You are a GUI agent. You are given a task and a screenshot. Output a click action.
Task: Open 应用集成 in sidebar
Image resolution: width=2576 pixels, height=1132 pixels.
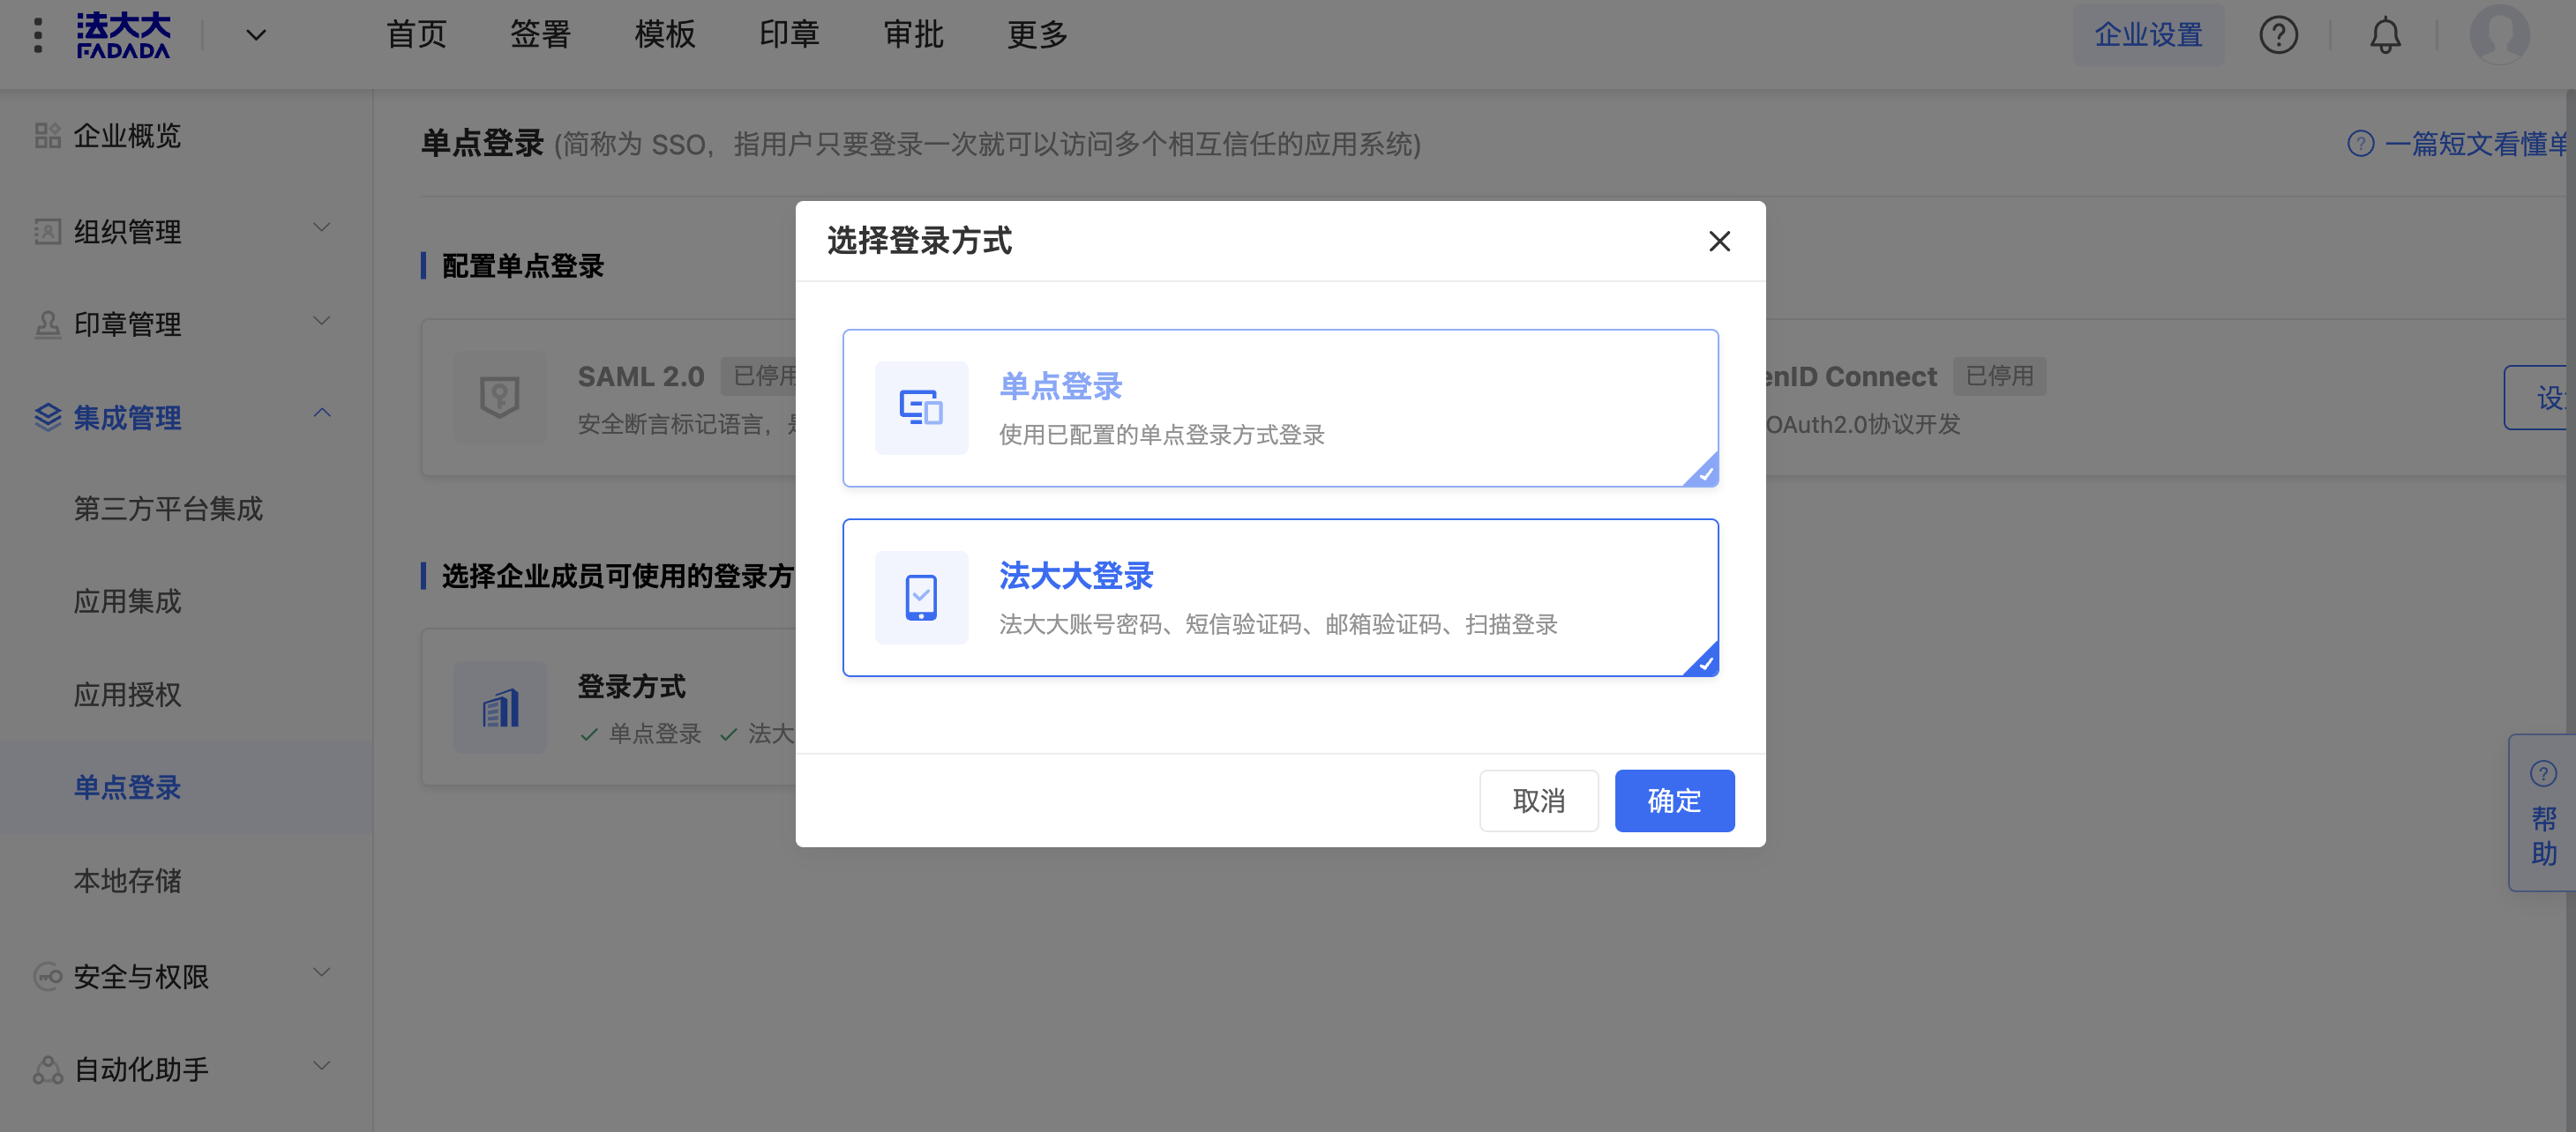[x=127, y=601]
